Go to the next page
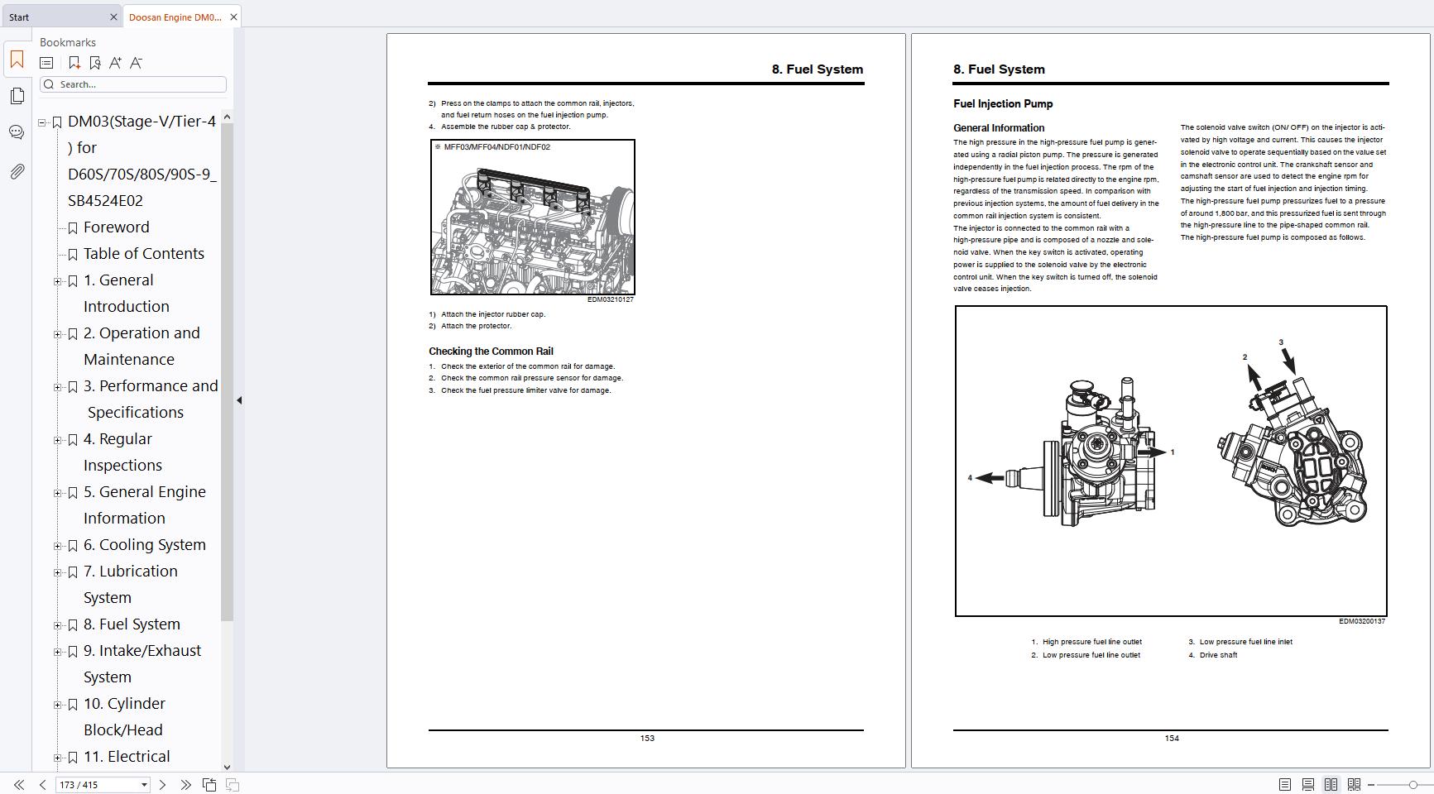This screenshot has height=794, width=1434. click(162, 785)
